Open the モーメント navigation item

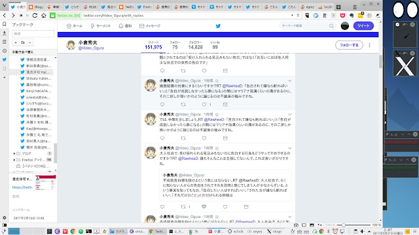(x=100, y=26)
